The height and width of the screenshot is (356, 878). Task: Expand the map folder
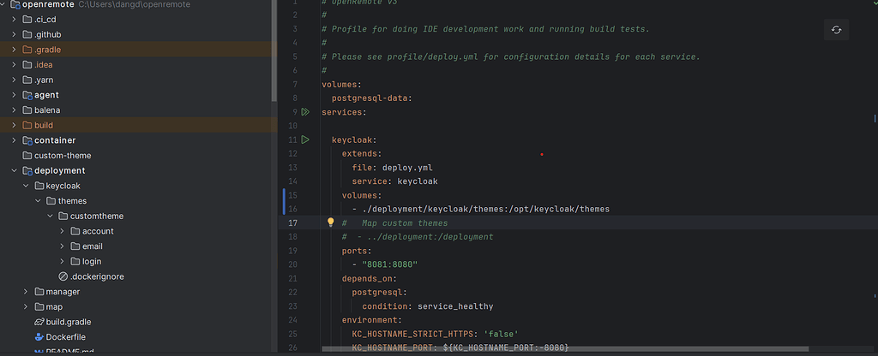click(26, 306)
